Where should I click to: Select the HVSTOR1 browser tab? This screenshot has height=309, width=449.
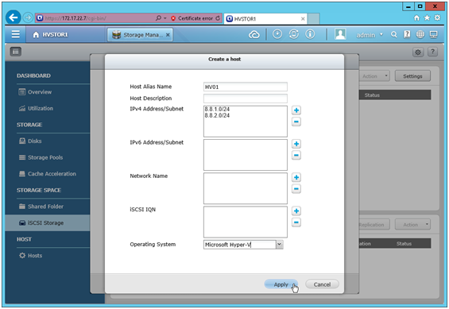(x=265, y=19)
